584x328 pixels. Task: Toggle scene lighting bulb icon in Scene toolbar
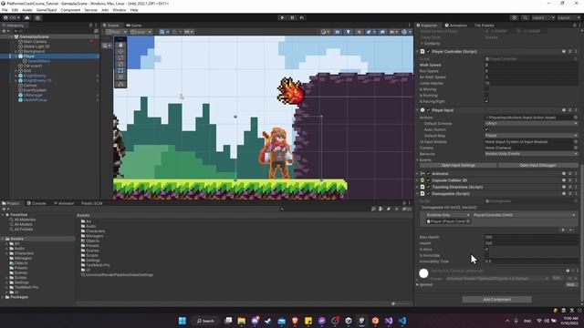point(348,32)
